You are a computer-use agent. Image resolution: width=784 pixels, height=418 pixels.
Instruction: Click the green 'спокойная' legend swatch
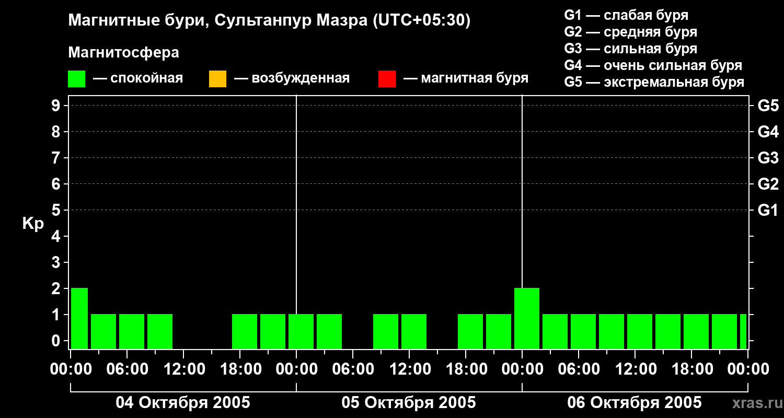coord(77,79)
